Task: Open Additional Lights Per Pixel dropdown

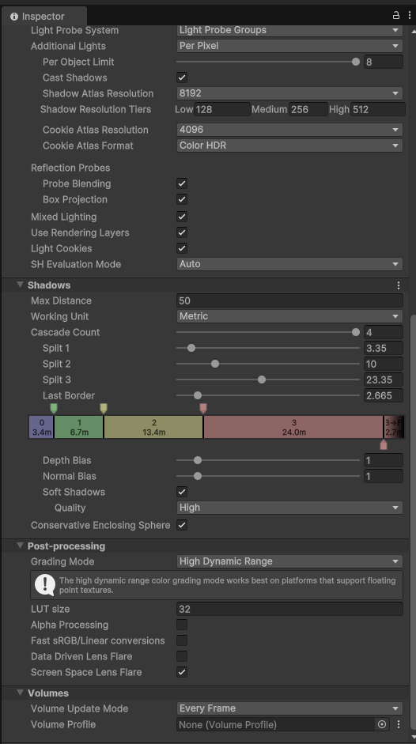Action: 289,46
